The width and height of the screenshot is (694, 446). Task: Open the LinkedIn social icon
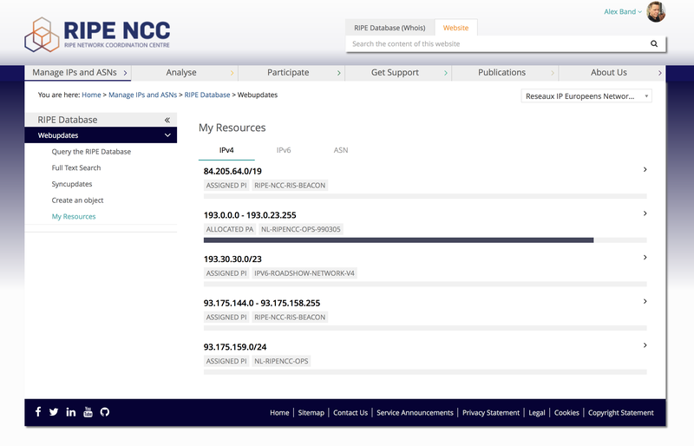click(71, 412)
